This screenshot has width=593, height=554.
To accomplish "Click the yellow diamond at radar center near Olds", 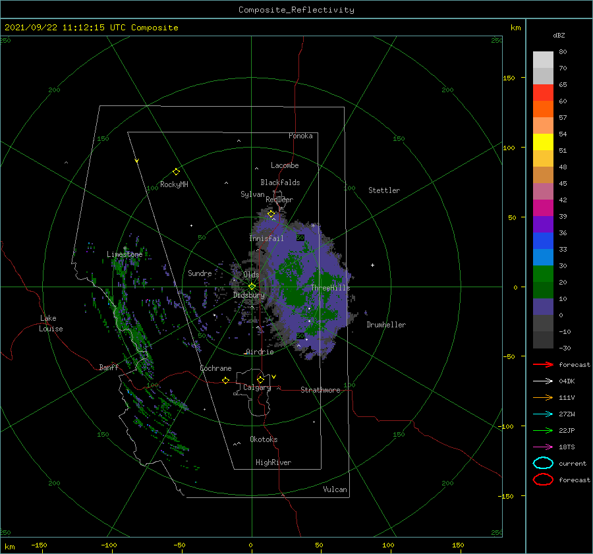I will 252,287.
